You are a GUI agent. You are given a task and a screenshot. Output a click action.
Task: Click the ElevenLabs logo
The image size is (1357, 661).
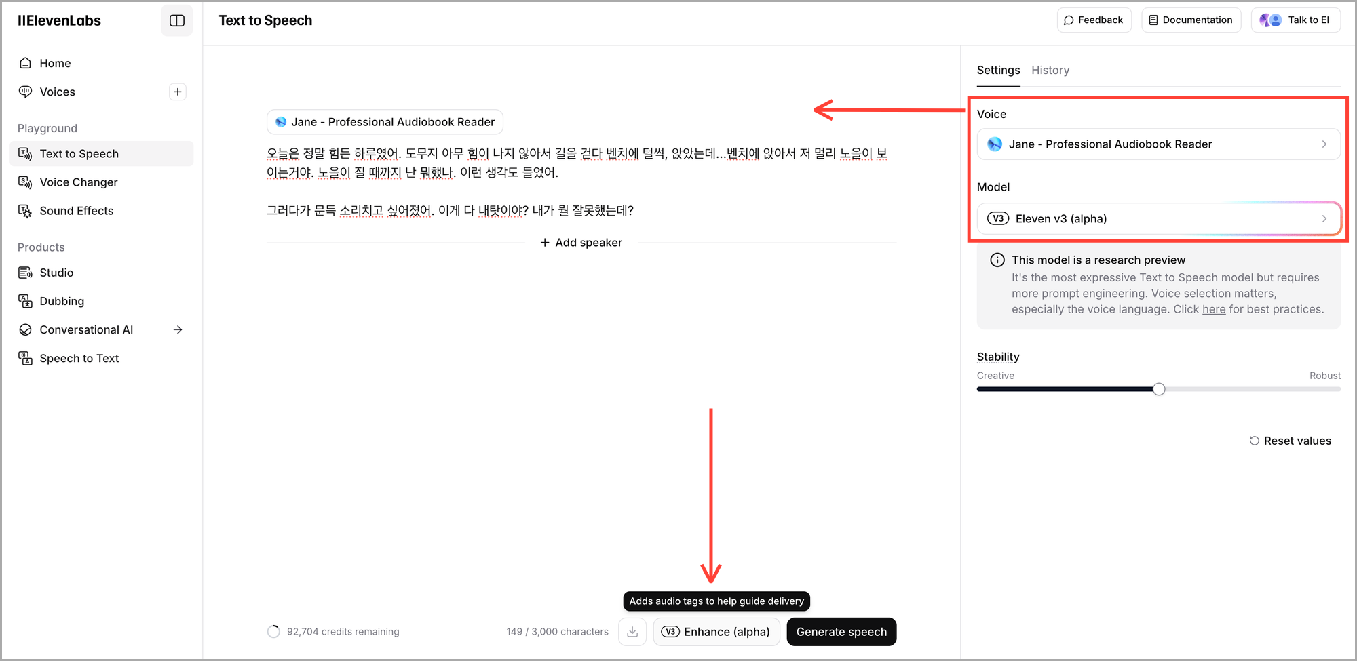coord(59,20)
